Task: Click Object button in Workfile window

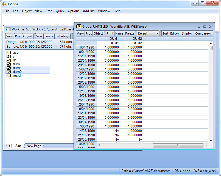Action: [x=28, y=36]
